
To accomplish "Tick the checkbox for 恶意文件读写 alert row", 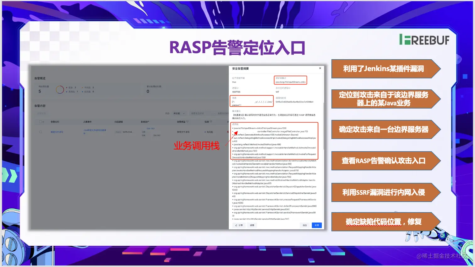I will (40, 132).
